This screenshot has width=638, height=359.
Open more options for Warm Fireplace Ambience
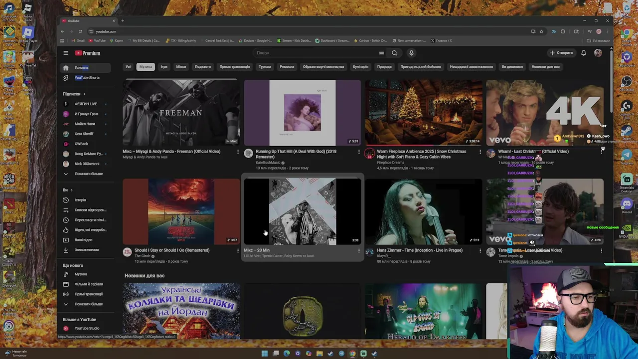click(480, 152)
